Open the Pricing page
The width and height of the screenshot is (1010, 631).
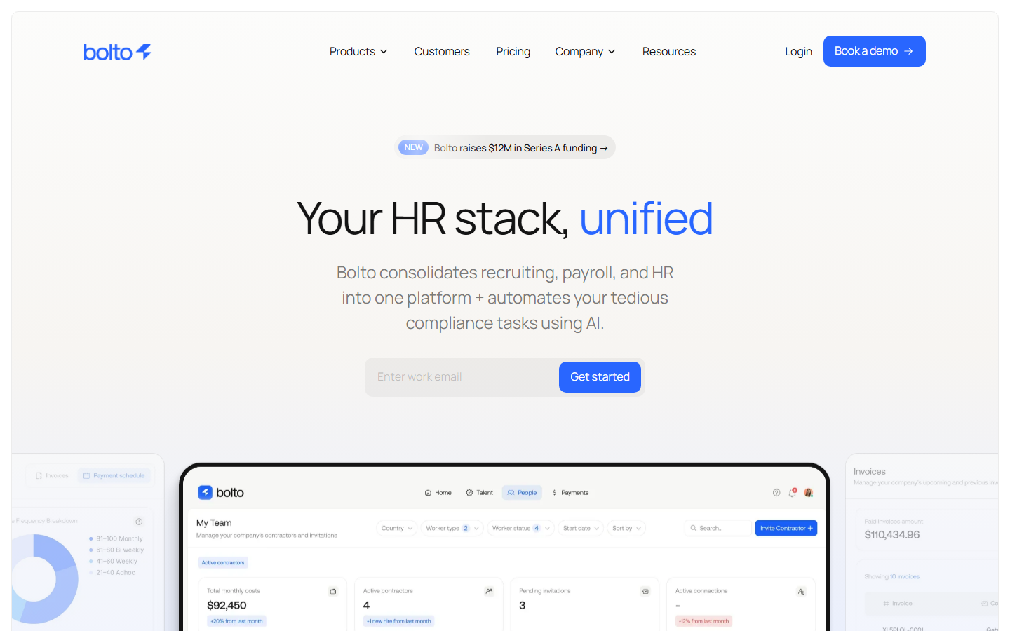513,52
